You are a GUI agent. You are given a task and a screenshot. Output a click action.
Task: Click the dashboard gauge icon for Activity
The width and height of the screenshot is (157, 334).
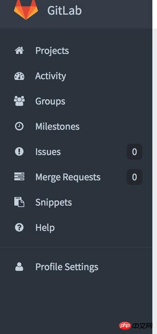[19, 76]
